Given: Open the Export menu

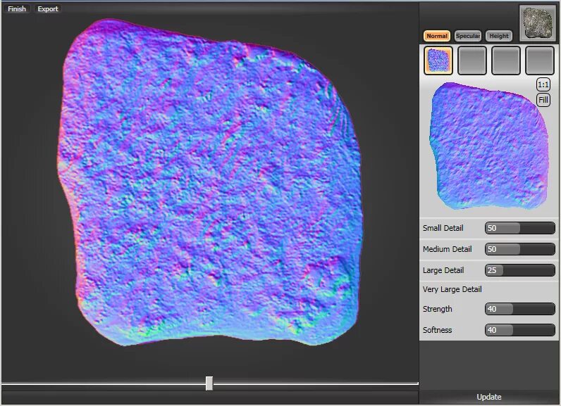Looking at the screenshot, I should (48, 8).
